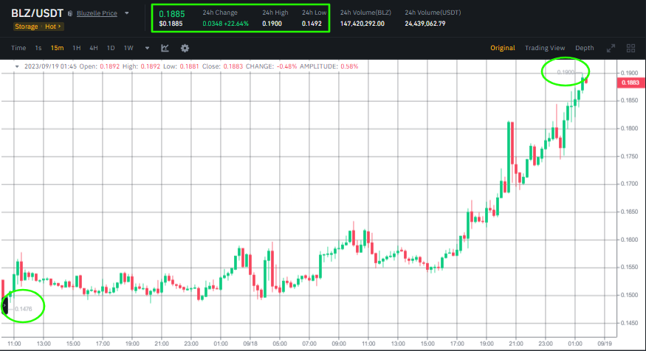The image size is (646, 351).
Task: Click the BLZ/USDT pair title
Action: (x=37, y=13)
